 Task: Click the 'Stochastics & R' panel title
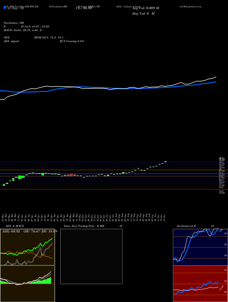click(x=186, y=226)
